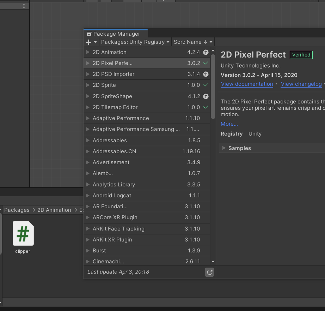This screenshot has height=311, width=325.
Task: Expand the 2D Animation package versions
Action: point(88,52)
